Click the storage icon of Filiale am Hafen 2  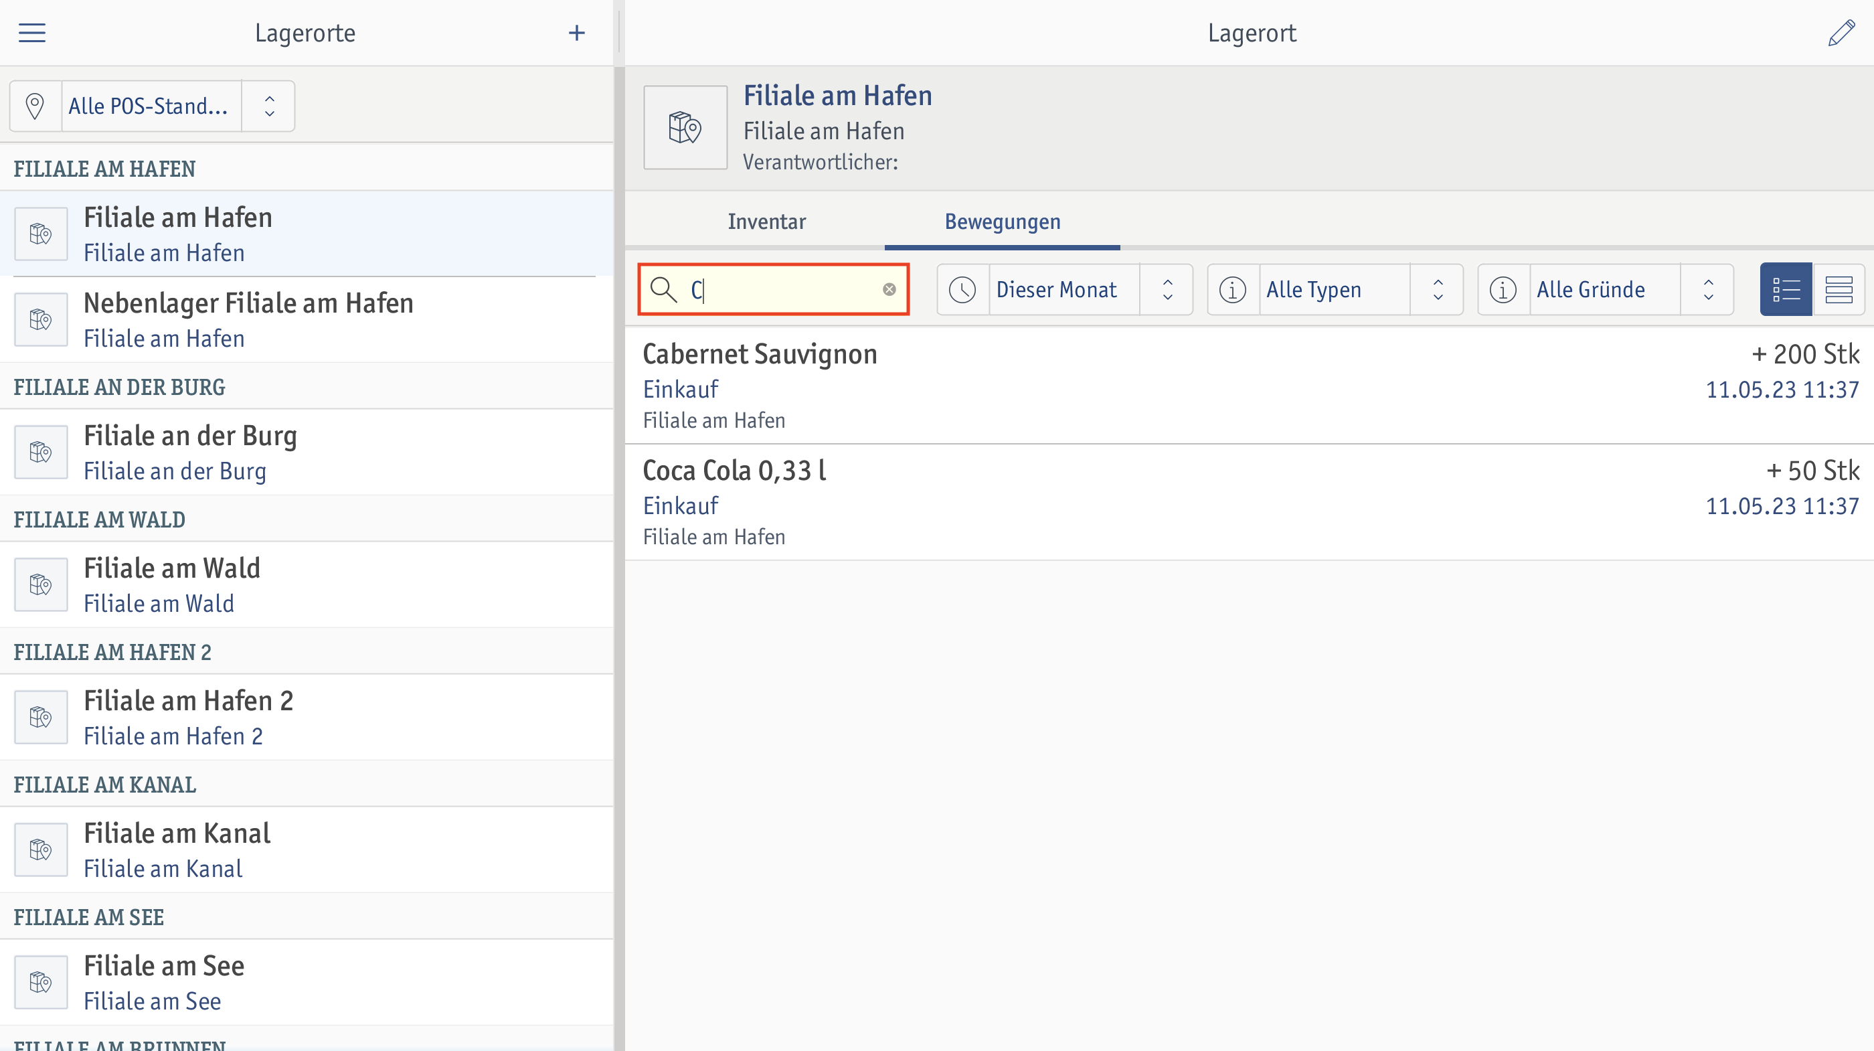click(41, 717)
